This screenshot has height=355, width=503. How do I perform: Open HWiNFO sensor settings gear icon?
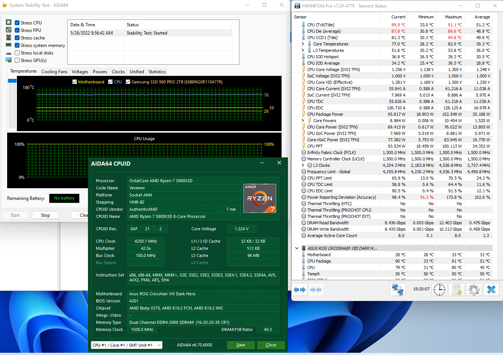point(474,290)
